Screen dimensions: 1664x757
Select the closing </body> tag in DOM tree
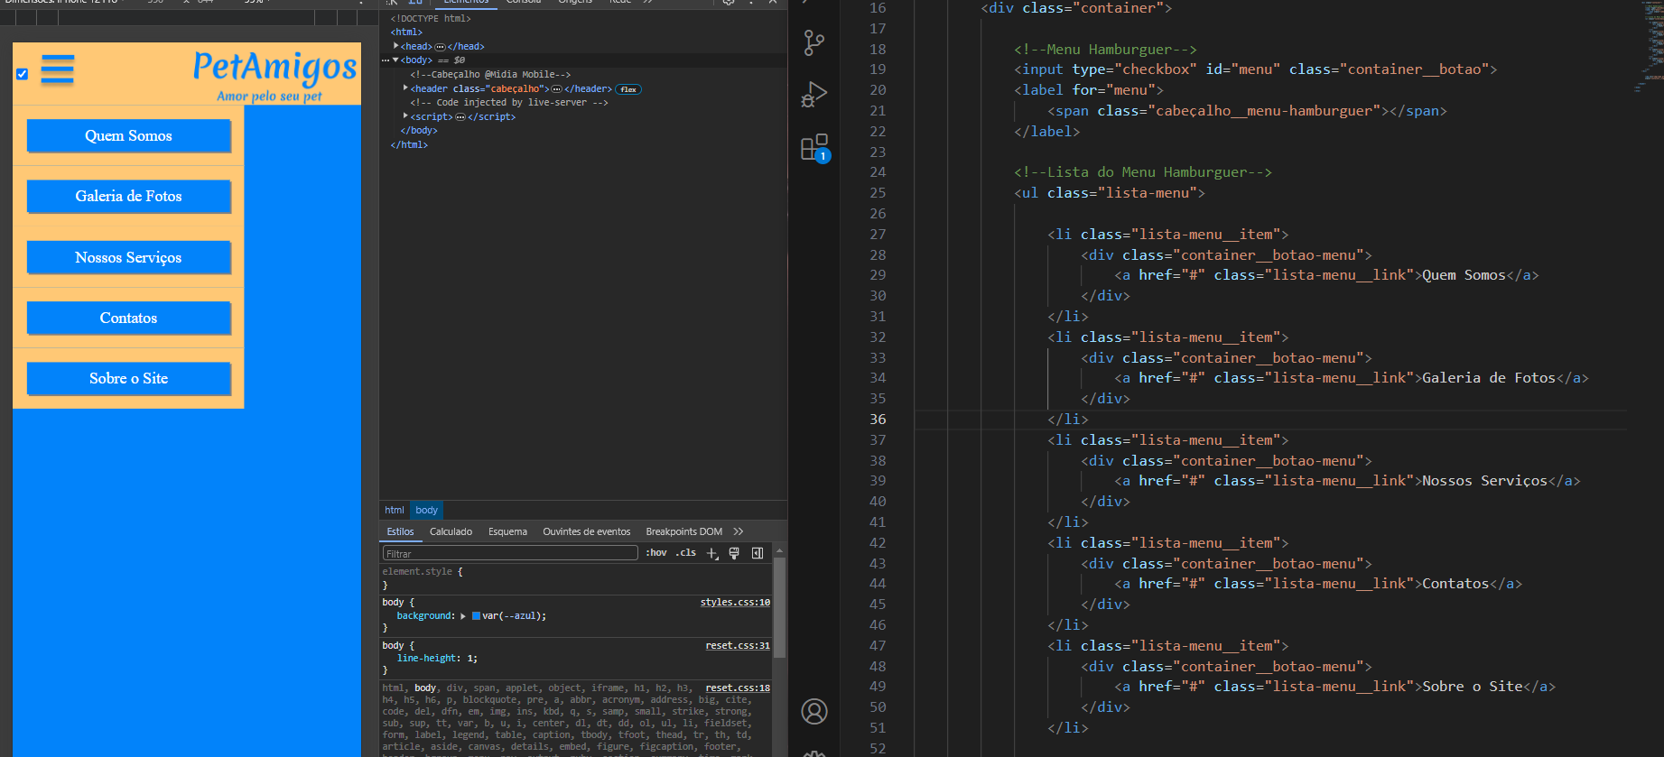point(418,131)
